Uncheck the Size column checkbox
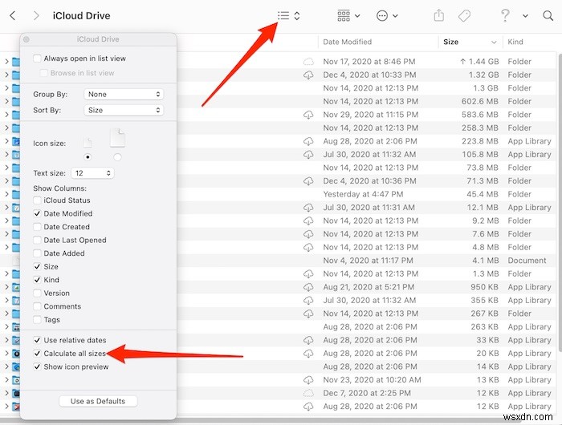 tap(37, 266)
